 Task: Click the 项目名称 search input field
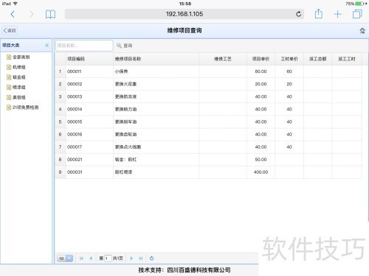click(x=84, y=46)
